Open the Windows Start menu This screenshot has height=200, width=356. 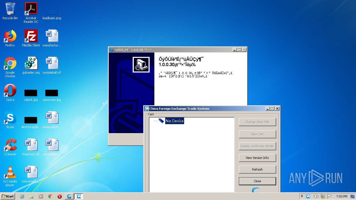point(8,196)
